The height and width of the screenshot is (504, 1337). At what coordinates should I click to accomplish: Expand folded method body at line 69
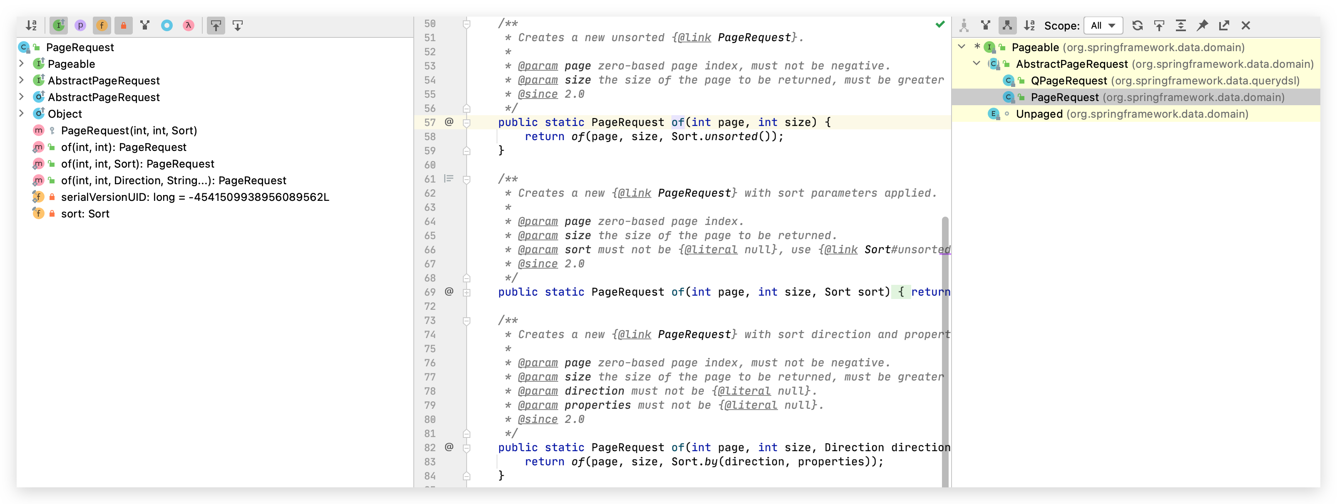coord(467,292)
